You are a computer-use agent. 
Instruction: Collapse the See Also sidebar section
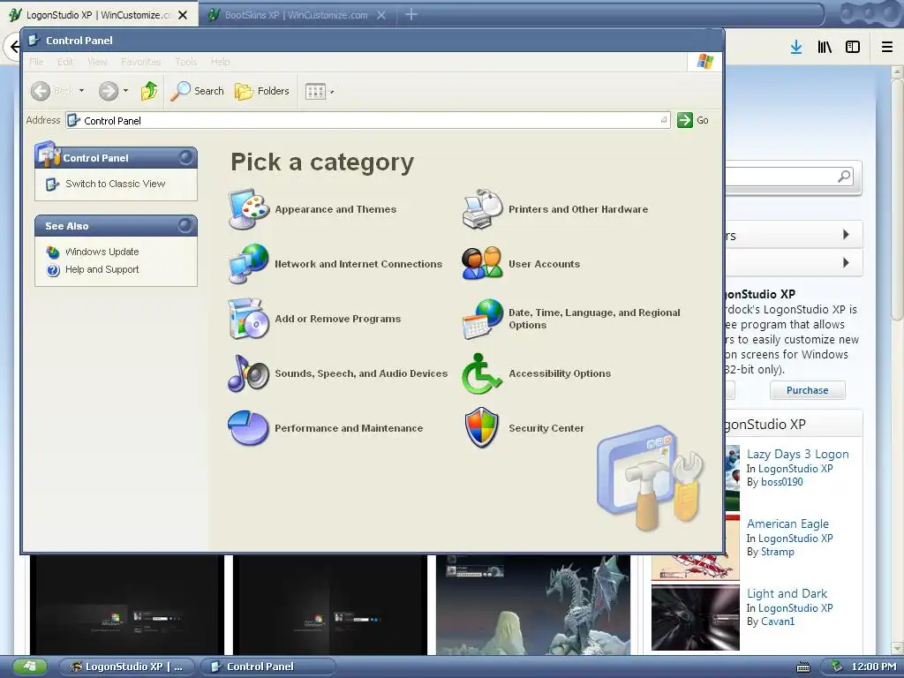[185, 225]
